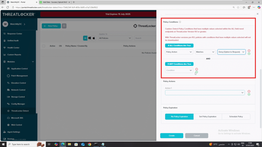Remove the Policy Action condition row

(x=249, y=51)
